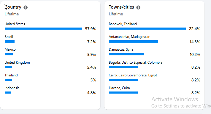Click the Cairo, Egypt bar
The height and width of the screenshot is (114, 211).
pos(123,80)
